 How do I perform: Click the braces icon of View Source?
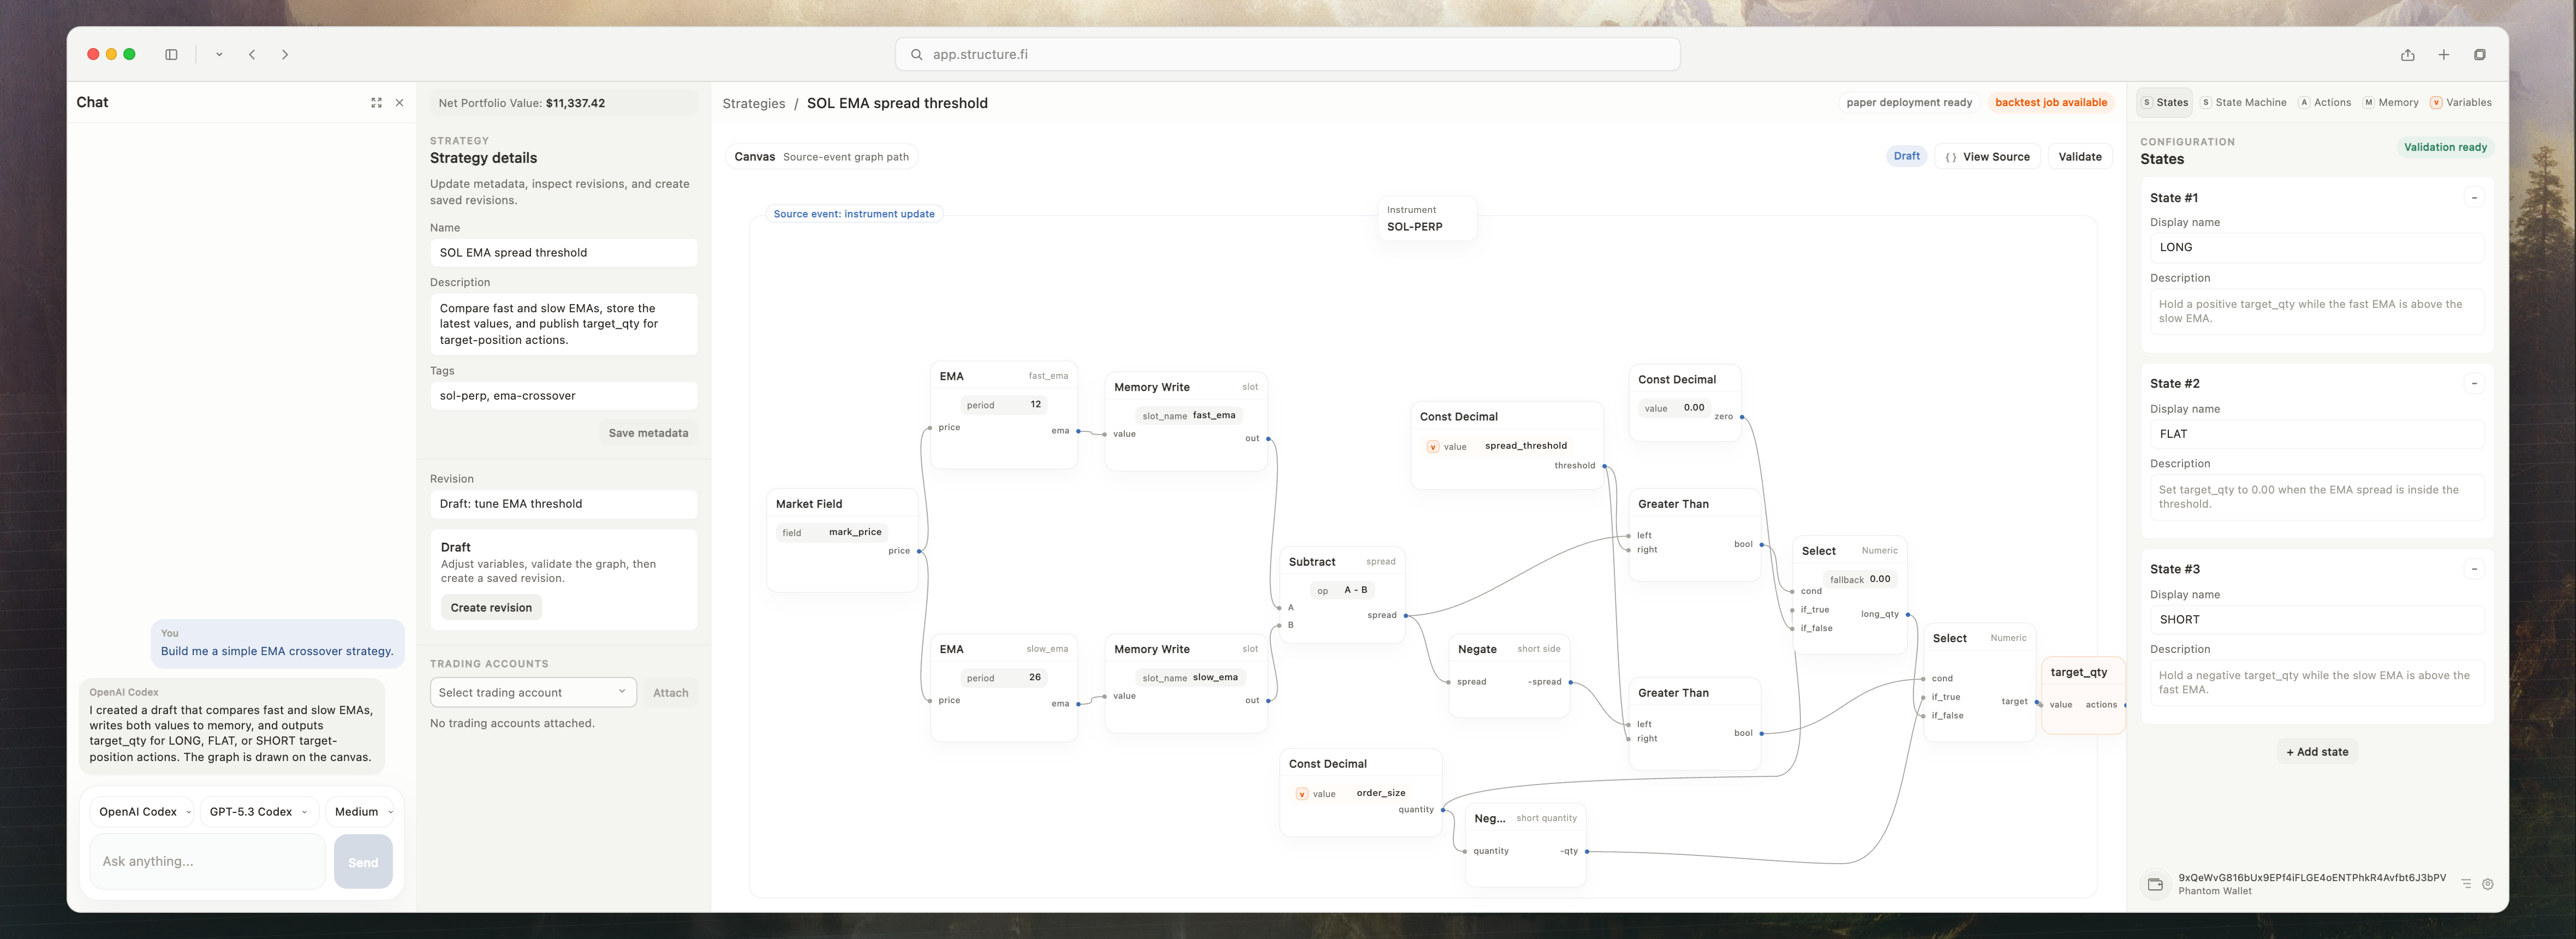(x=1951, y=157)
